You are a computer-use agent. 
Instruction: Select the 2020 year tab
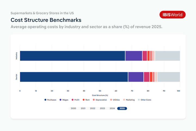pos(73,108)
